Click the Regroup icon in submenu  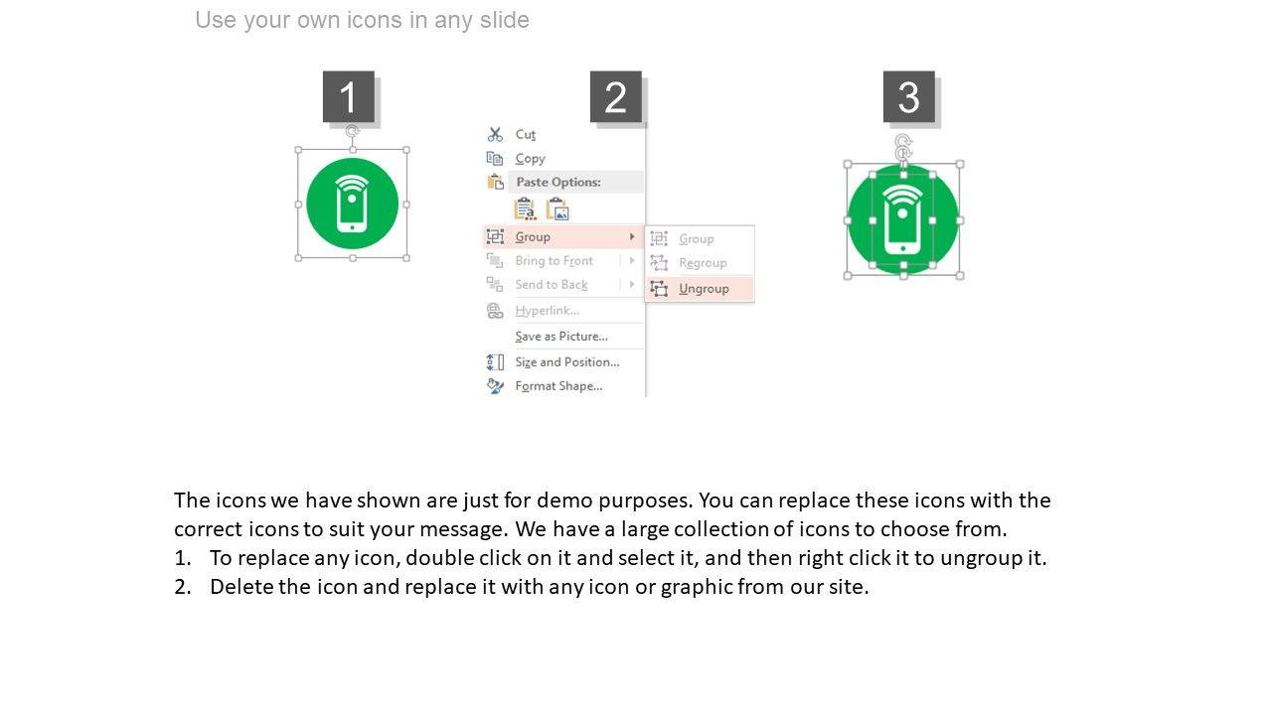pyautogui.click(x=659, y=263)
